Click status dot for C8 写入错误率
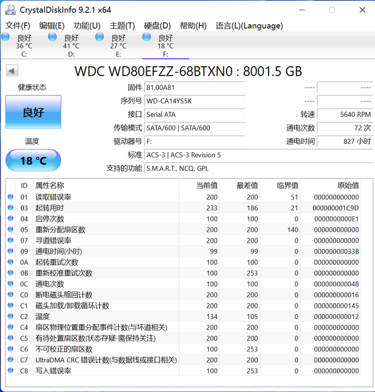The image size is (375, 392). [x=11, y=371]
